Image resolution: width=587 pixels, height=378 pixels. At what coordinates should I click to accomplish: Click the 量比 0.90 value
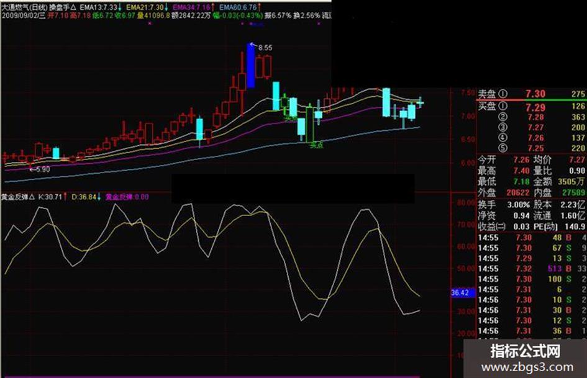click(576, 171)
